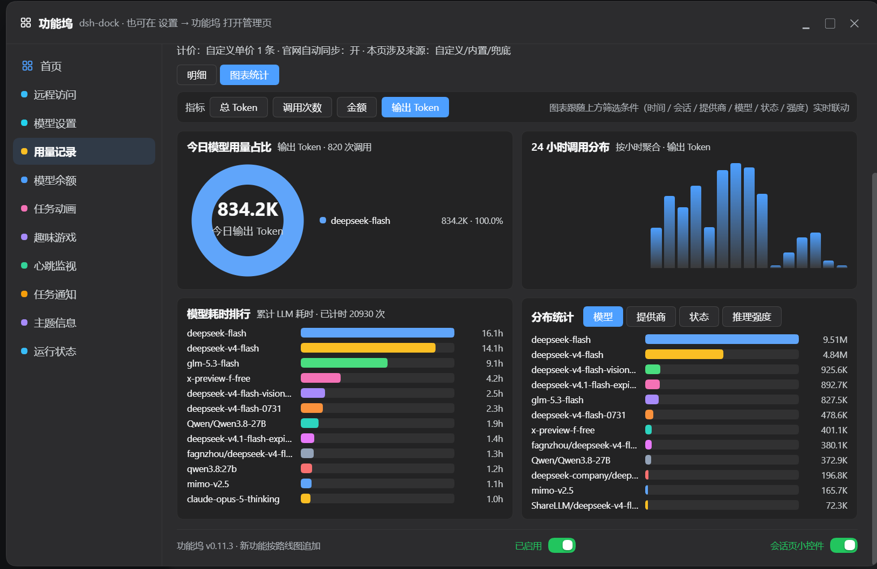Click claude-opus-5-thinking row in 模型耗时排行
The height and width of the screenshot is (569, 877).
[x=345, y=499]
